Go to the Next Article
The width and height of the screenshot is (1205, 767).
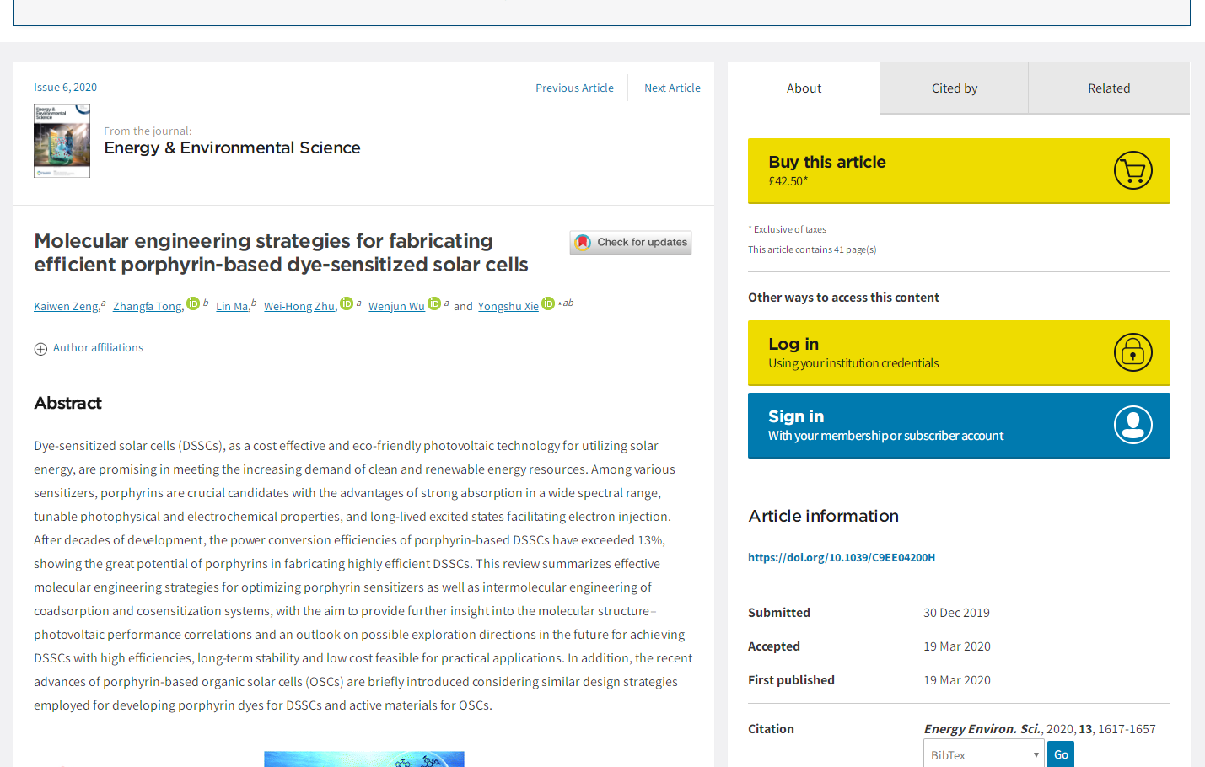pyautogui.click(x=672, y=88)
